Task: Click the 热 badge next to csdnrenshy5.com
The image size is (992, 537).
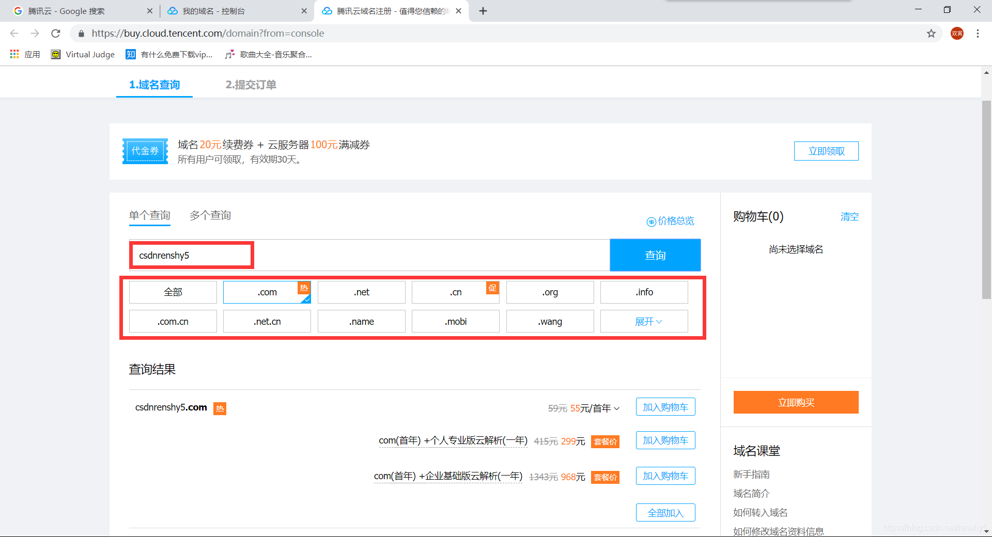Action: pos(220,409)
